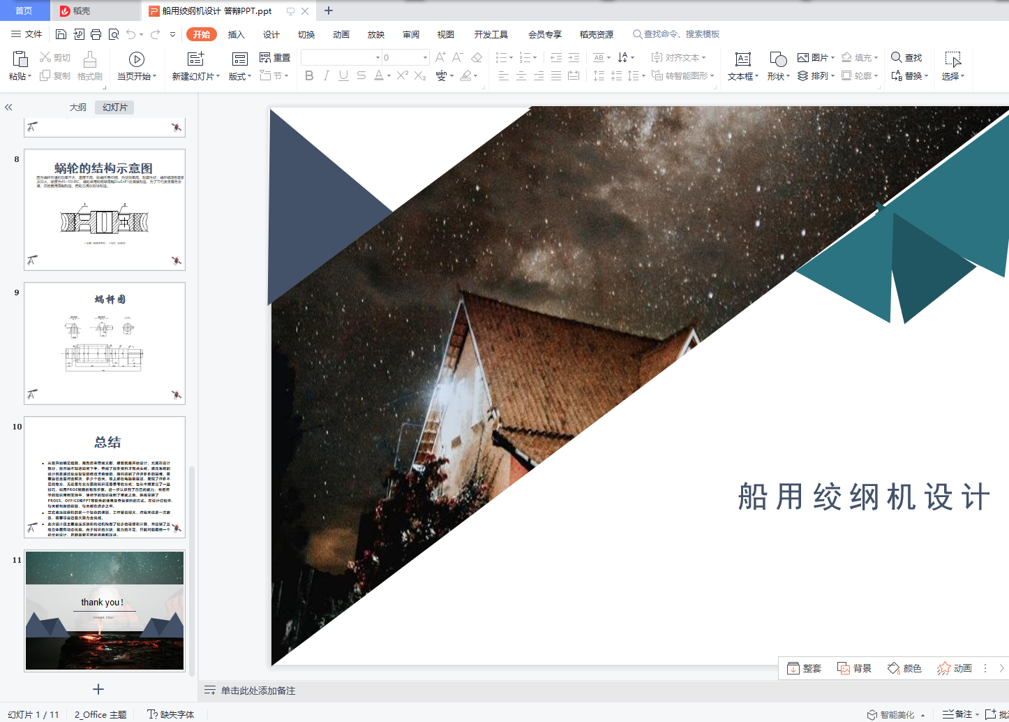Open the 填充 fill color option

pos(860,57)
